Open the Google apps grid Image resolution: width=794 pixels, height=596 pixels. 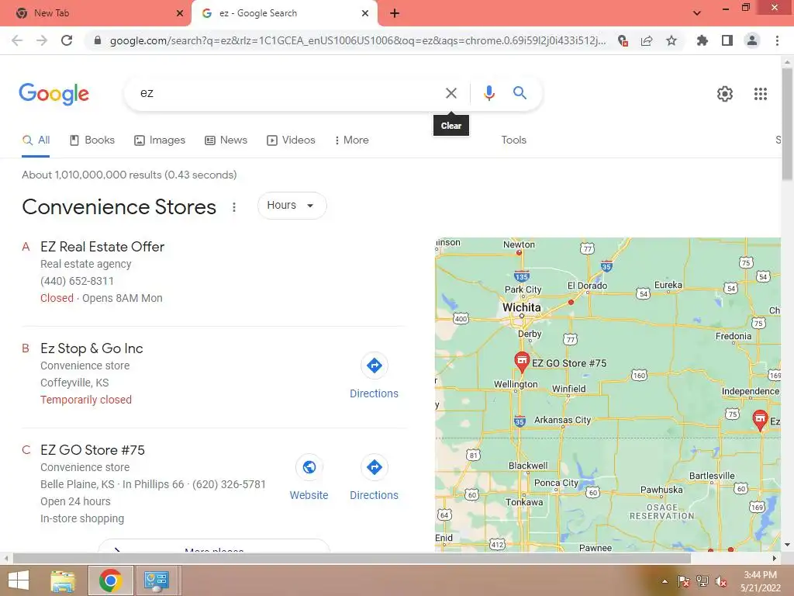pyautogui.click(x=760, y=94)
